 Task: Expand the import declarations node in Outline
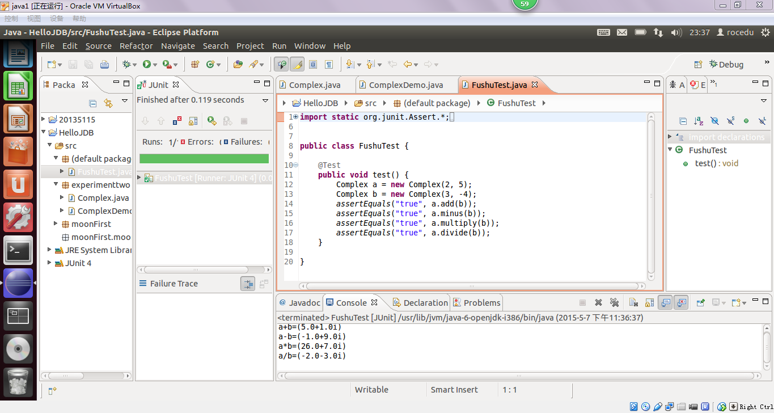tap(670, 137)
